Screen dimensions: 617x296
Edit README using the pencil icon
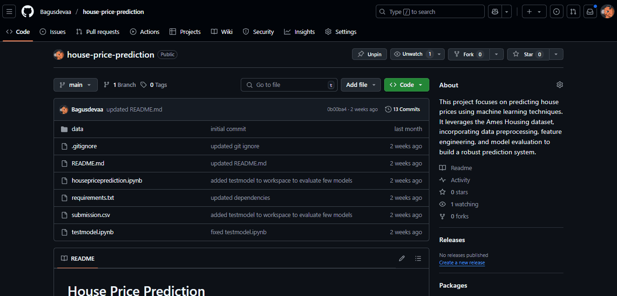click(x=402, y=258)
